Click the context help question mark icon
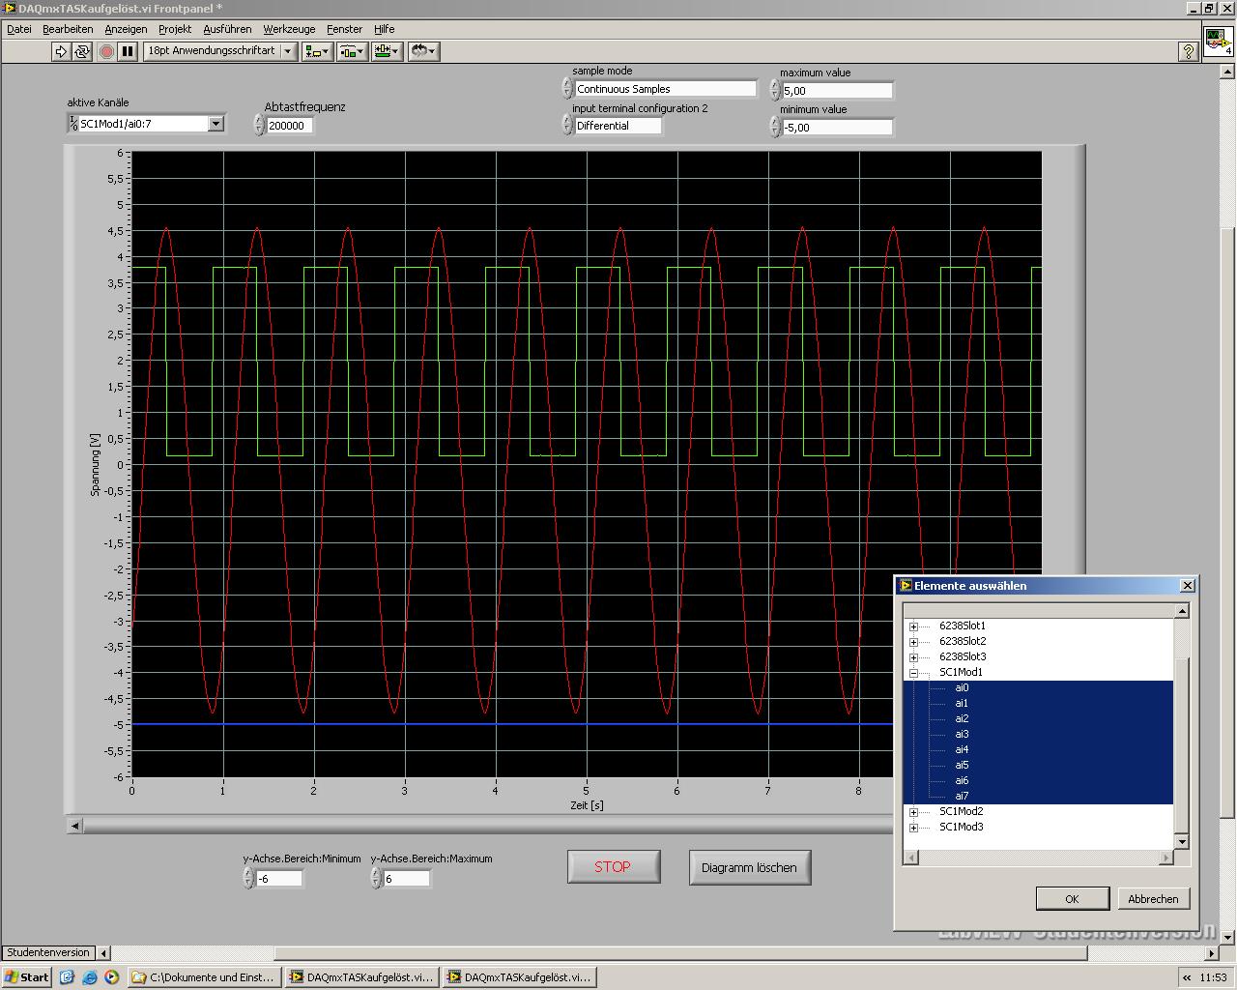This screenshot has height=990, width=1237. point(1189,52)
